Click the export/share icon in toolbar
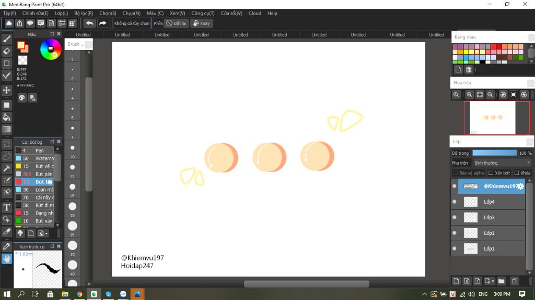535x300 pixels. pos(19,23)
